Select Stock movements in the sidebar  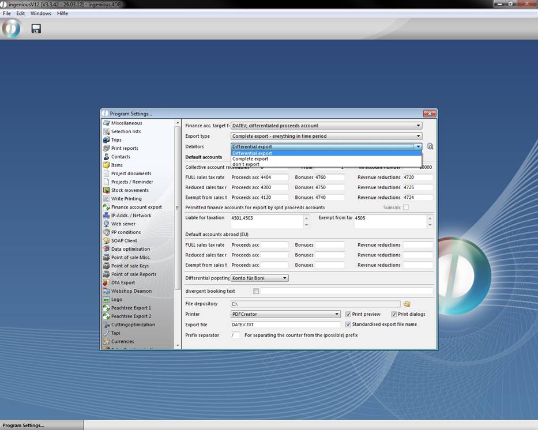(x=130, y=190)
